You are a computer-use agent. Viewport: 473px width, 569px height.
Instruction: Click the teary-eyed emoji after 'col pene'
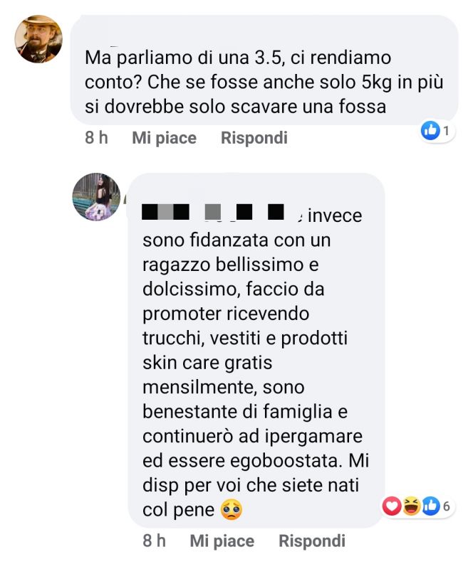click(232, 510)
